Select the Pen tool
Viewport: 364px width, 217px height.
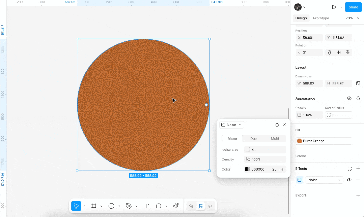[x=129, y=206]
